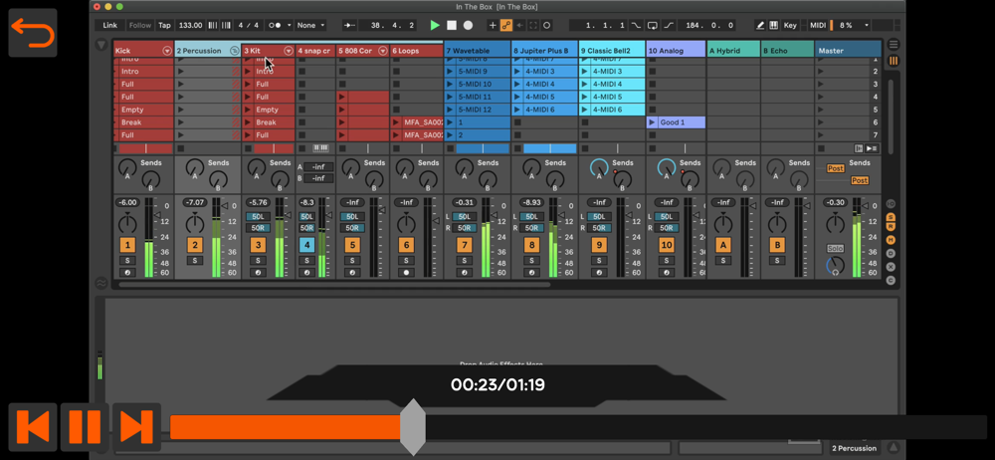The height and width of the screenshot is (460, 995).
Task: Skip to the previous video chapter
Action: 33,426
